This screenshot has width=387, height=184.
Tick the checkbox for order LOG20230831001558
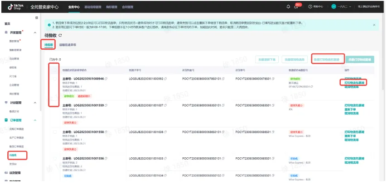[x=54, y=132]
